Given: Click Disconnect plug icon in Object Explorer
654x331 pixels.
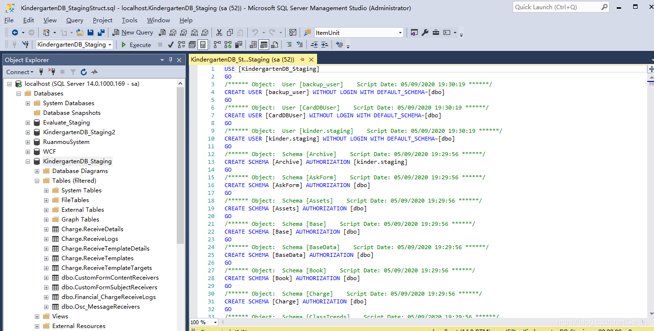Looking at the screenshot, I should (x=52, y=72).
